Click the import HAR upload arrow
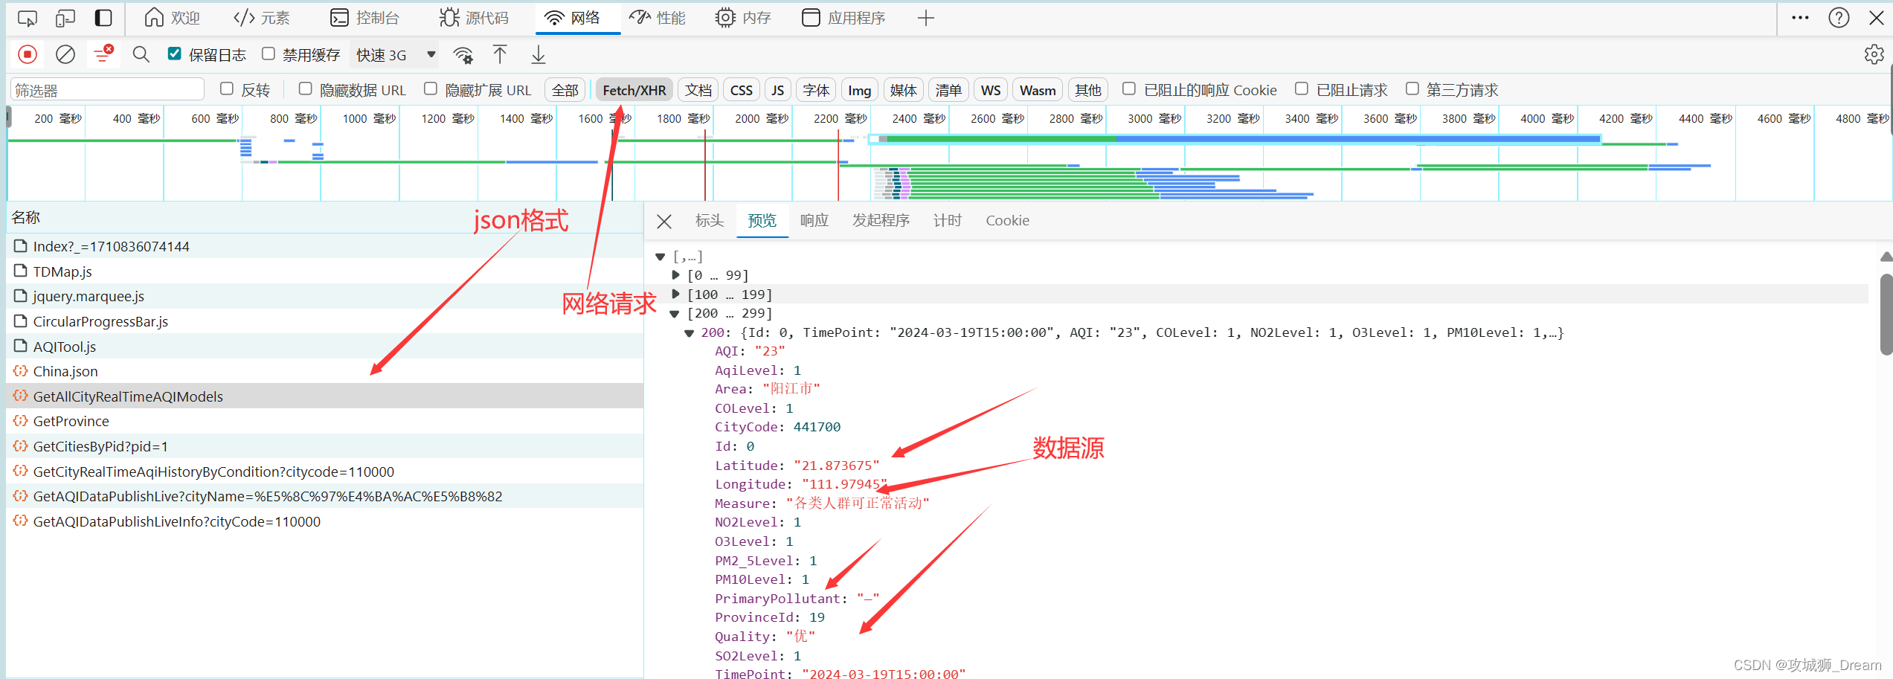Screen dimensions: 1893x679 [x=500, y=54]
